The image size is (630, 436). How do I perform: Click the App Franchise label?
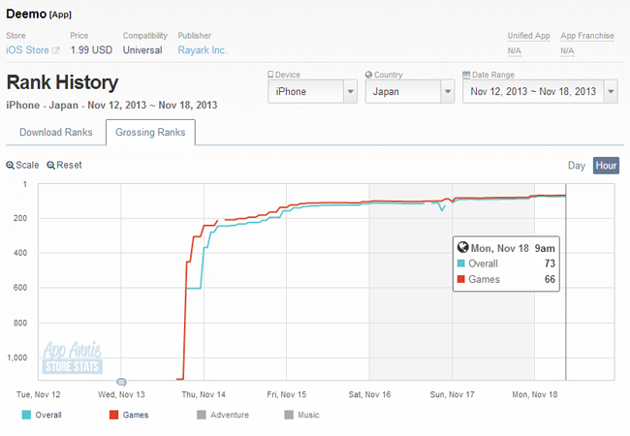[x=587, y=36]
